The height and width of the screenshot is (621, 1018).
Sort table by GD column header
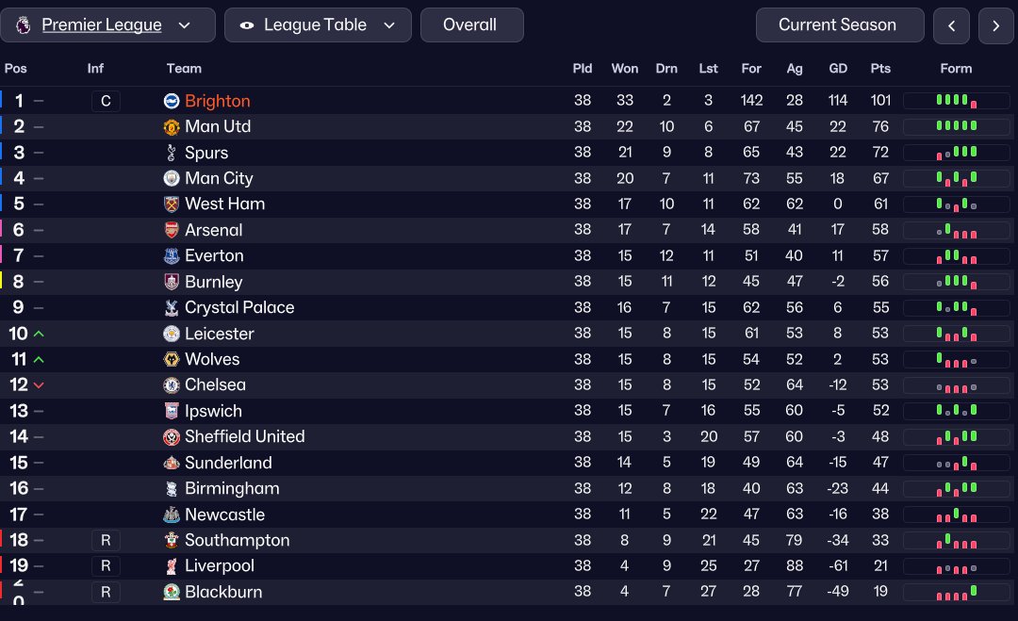[838, 69]
